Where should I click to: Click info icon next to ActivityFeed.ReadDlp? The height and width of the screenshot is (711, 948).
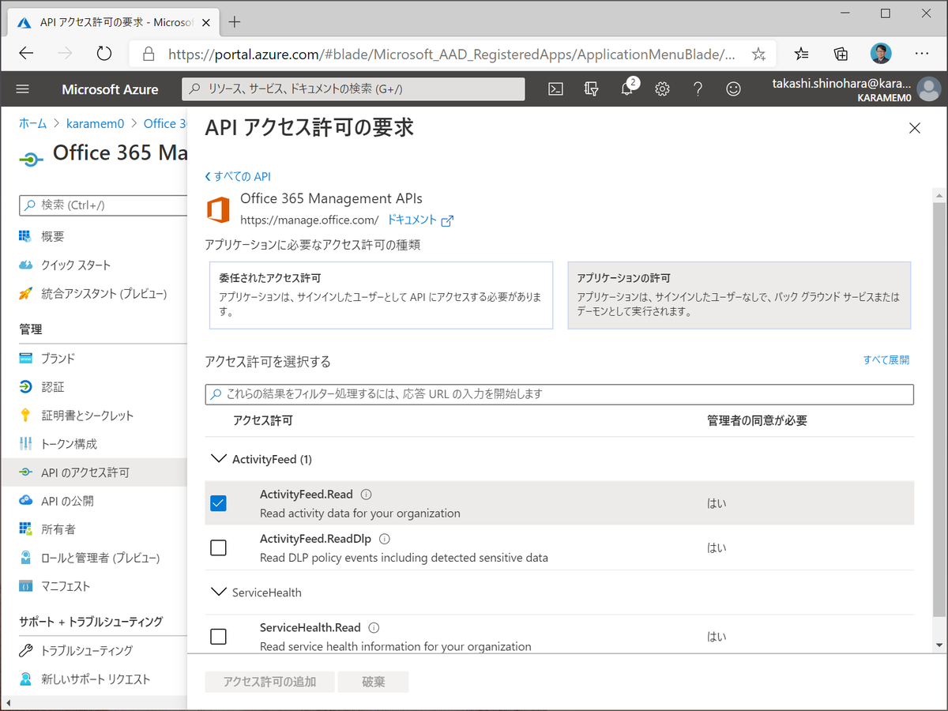pos(385,539)
